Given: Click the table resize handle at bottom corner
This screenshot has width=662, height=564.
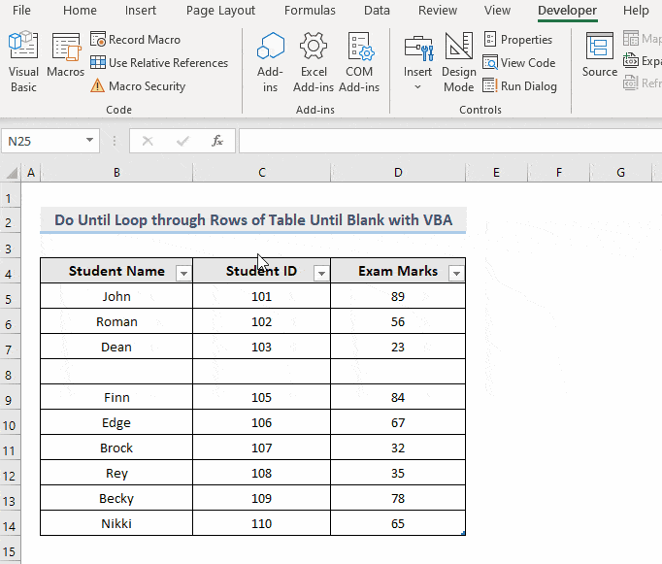Looking at the screenshot, I should pos(463,533).
